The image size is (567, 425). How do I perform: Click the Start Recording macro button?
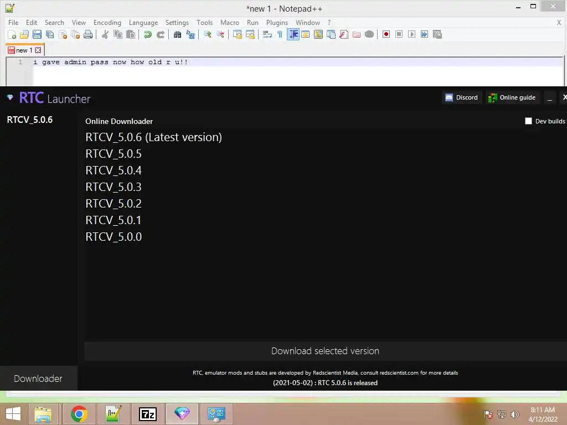(386, 34)
